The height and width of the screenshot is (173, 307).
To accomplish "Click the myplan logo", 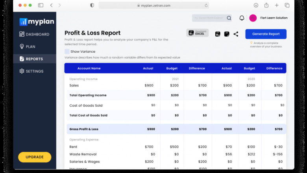I will [37, 22].
